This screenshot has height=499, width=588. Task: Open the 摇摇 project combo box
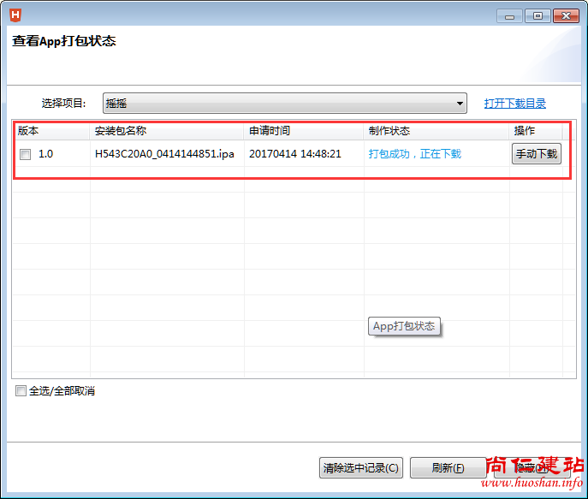pos(282,104)
